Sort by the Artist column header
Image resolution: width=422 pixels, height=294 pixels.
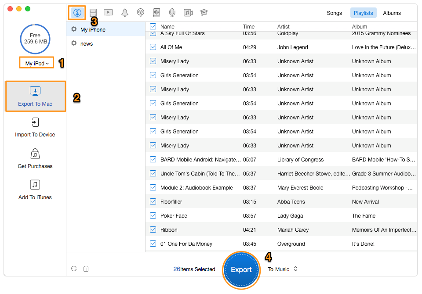pos(284,27)
